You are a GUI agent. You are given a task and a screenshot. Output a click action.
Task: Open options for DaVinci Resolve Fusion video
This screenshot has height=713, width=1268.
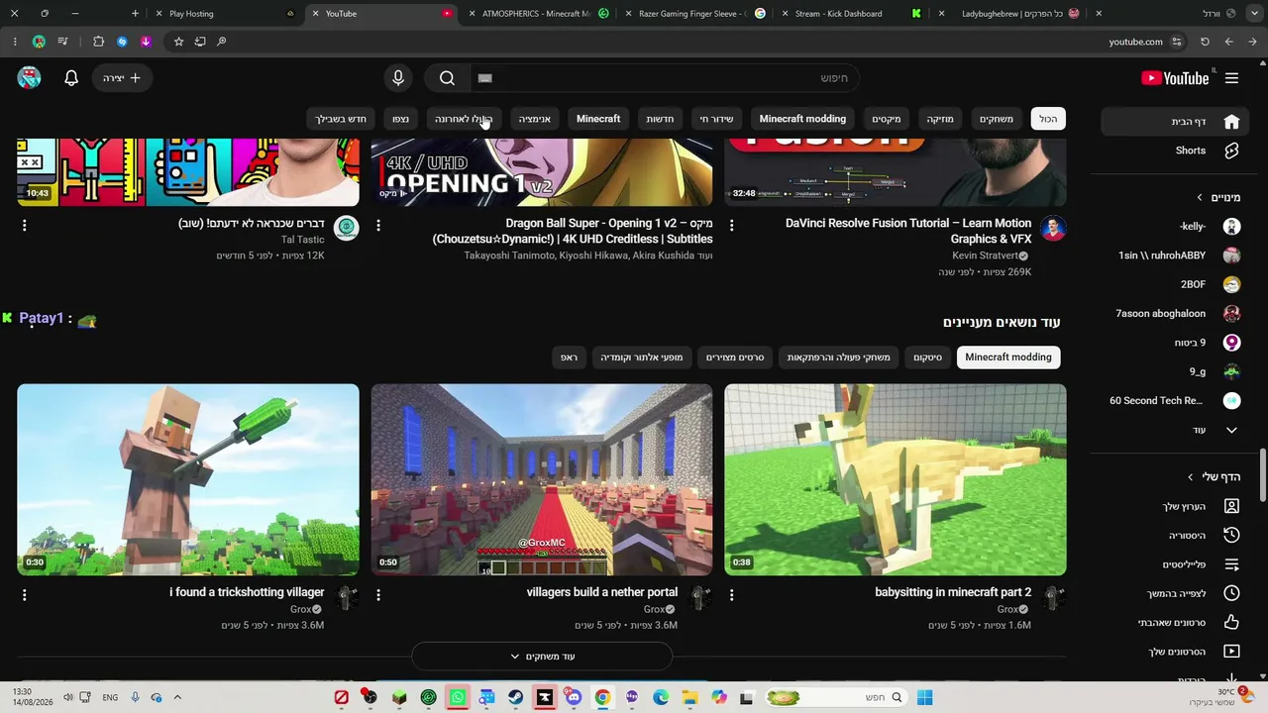point(732,225)
